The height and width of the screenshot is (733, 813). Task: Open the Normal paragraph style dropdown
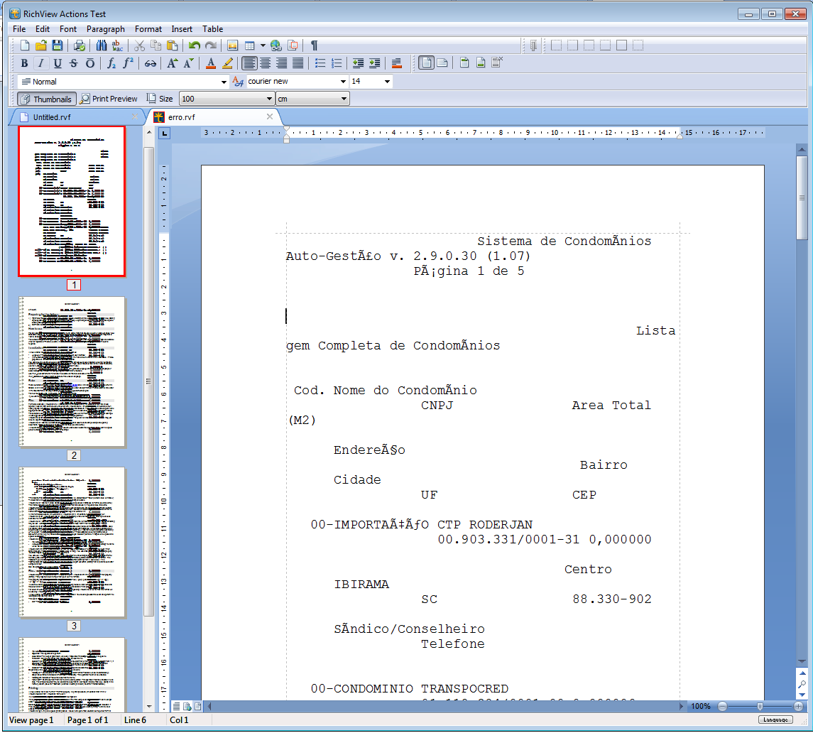[x=224, y=82]
